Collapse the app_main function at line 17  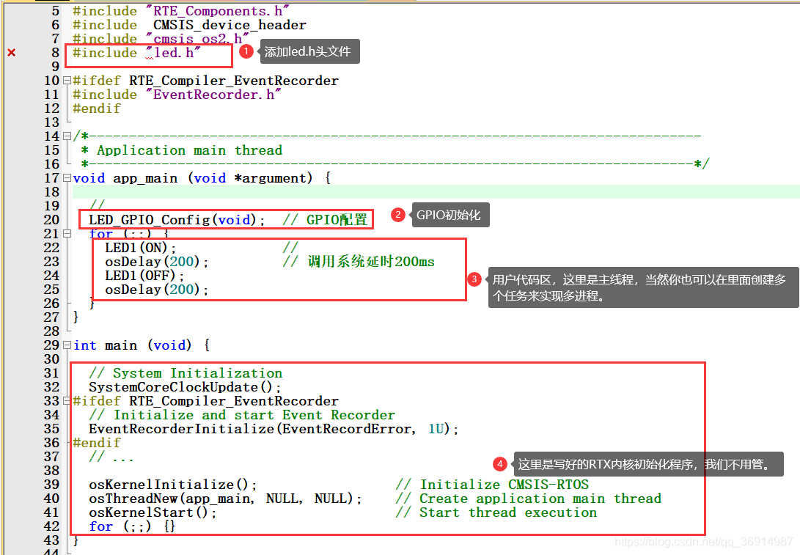tap(67, 178)
